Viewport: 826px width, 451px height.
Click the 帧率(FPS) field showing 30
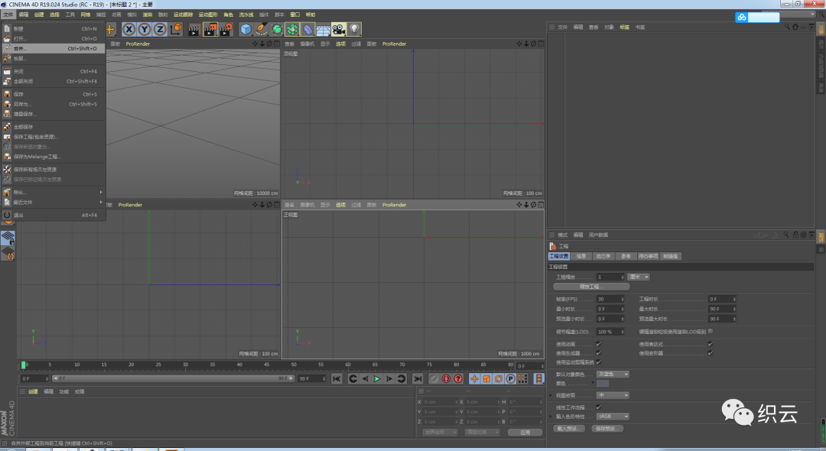(610, 299)
